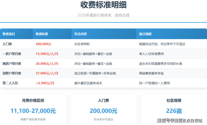Click the 独立院落+专属服务+所有设施 cell
Screen dimensions: 207x125
(95, 73)
